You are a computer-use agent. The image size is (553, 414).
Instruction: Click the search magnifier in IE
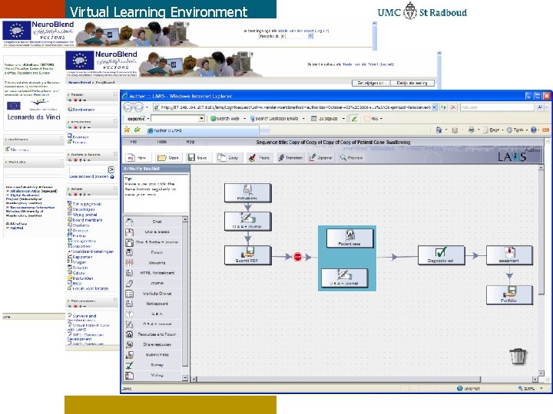[540, 107]
